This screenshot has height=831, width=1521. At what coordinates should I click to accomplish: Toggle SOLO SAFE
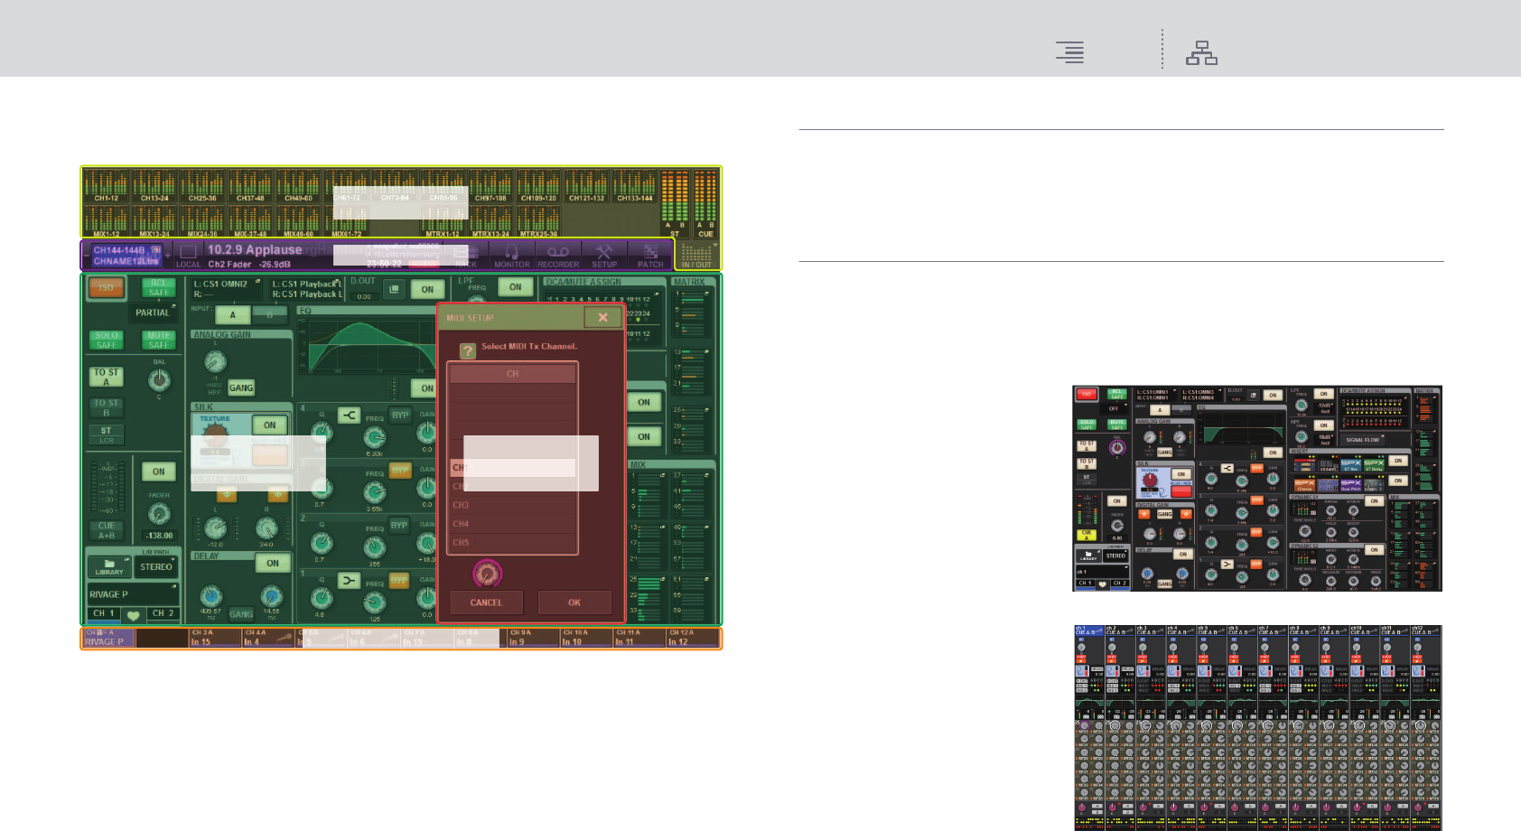pyautogui.click(x=107, y=340)
